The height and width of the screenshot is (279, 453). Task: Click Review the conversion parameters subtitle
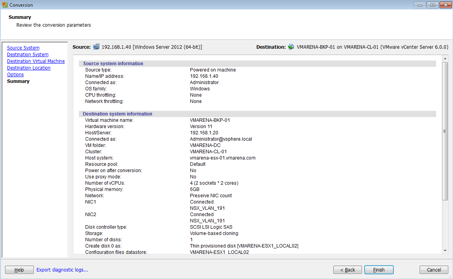[x=53, y=25]
